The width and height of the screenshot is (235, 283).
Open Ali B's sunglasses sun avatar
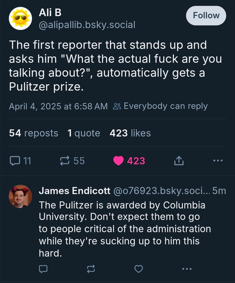20,18
